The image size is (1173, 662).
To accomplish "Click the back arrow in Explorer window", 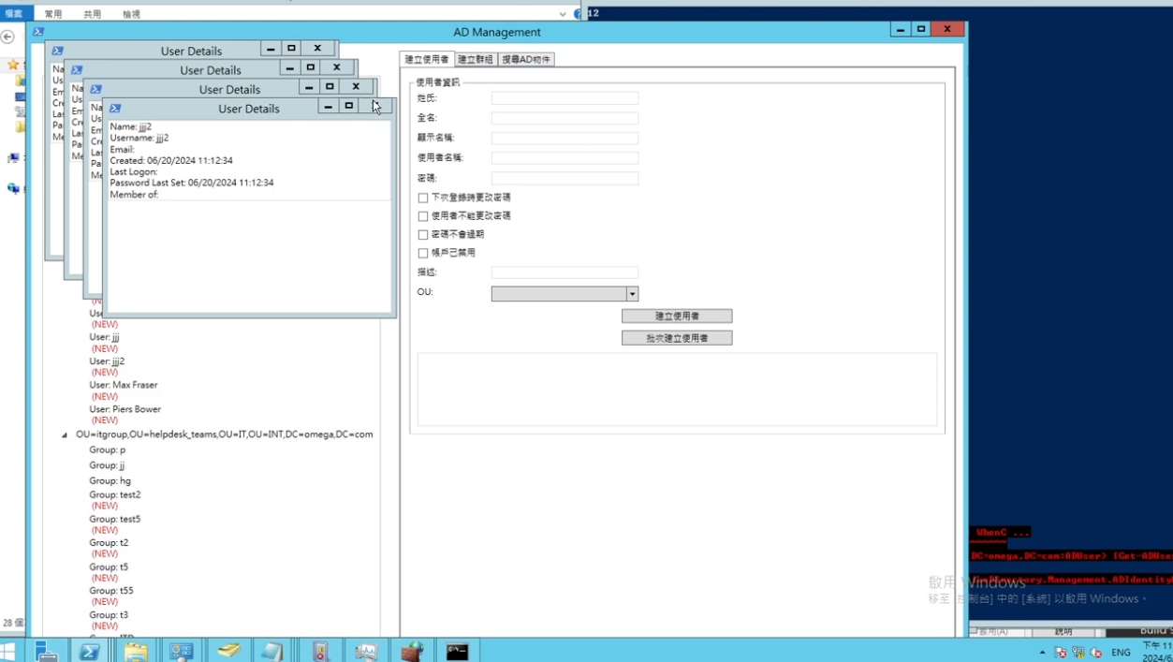I will [x=7, y=37].
